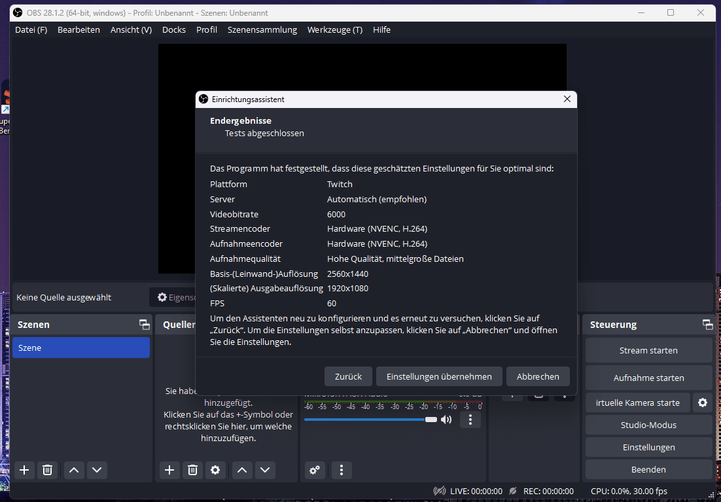Open the Bearbeiten menu
721x502 pixels.
point(79,29)
